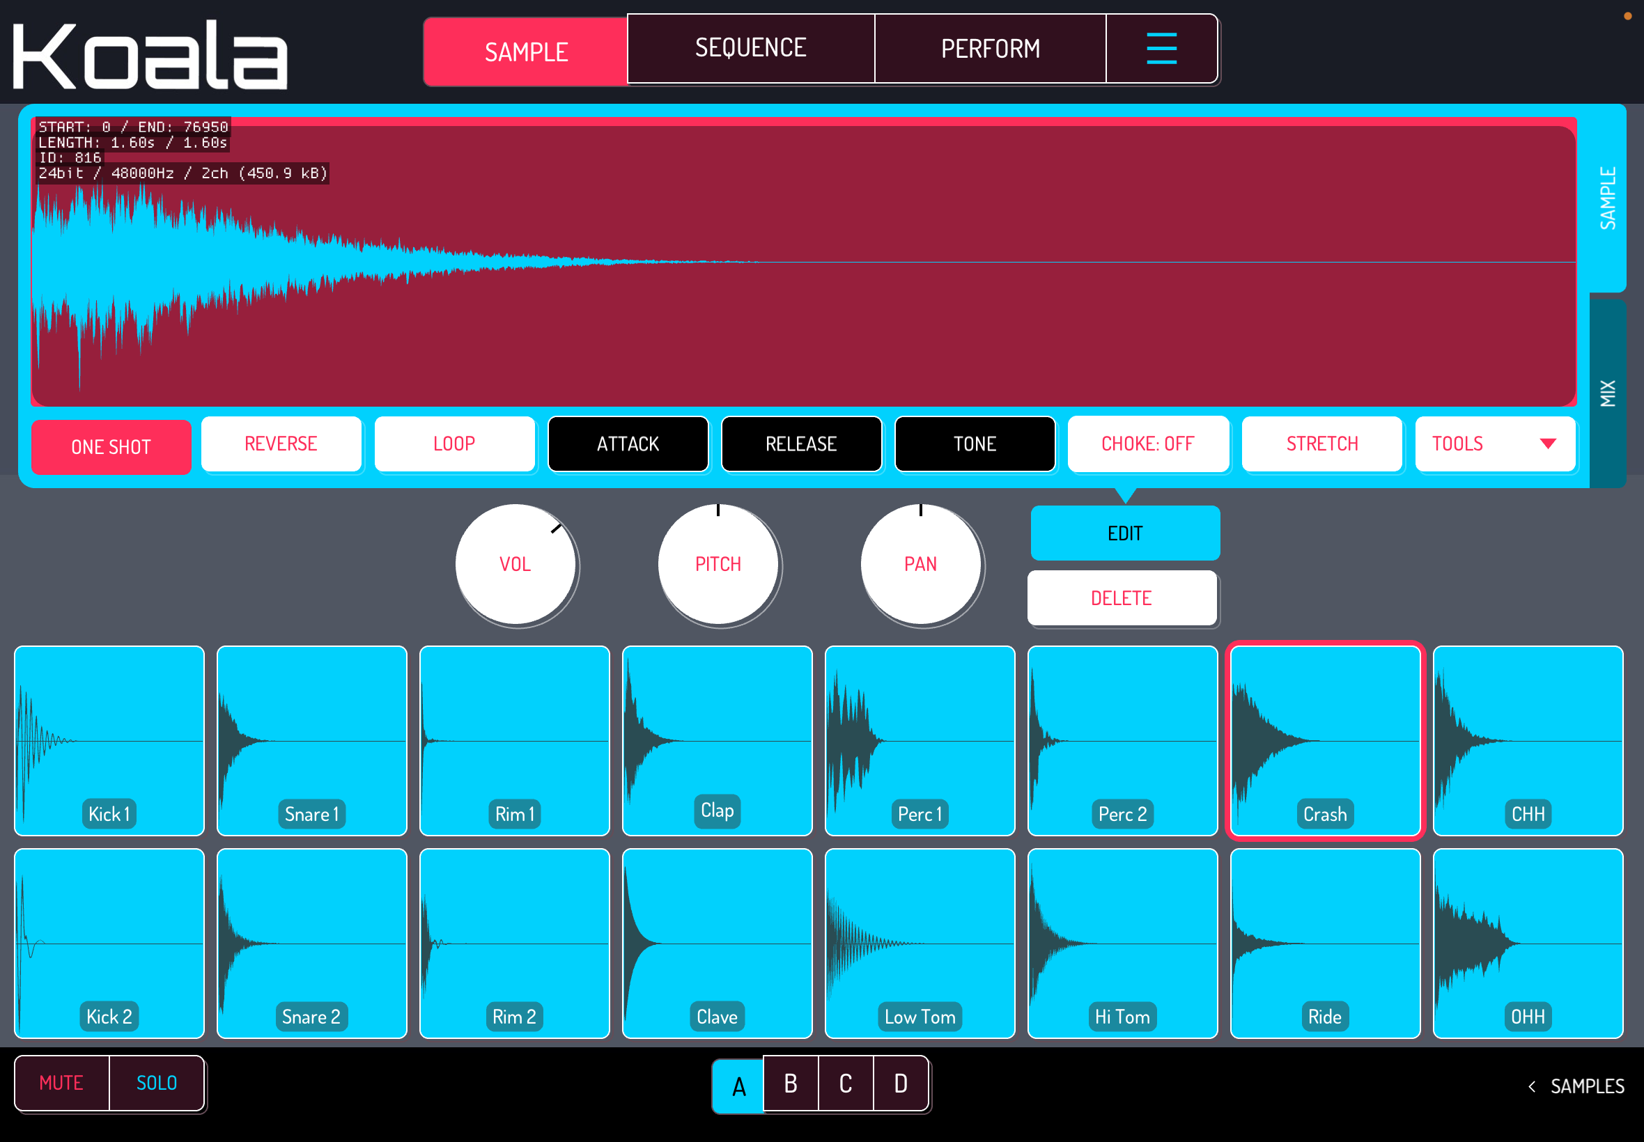
Task: Select the Crash pad
Action: [x=1326, y=741]
